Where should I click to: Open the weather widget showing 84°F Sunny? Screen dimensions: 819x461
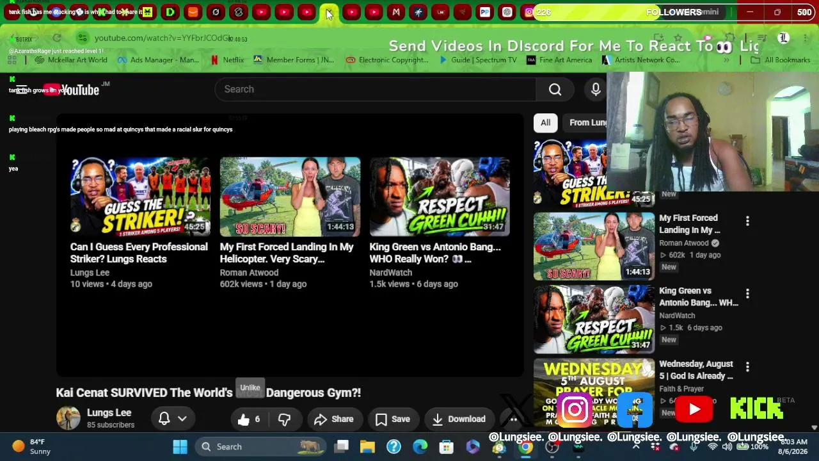32,446
